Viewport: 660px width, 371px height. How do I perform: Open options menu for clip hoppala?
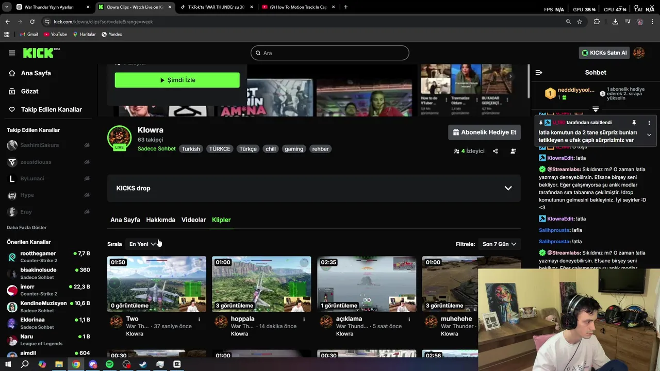pos(304,319)
